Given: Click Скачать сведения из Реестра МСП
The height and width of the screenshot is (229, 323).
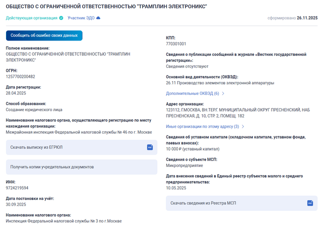Looking at the screenshot, I should pyautogui.click(x=203, y=203).
